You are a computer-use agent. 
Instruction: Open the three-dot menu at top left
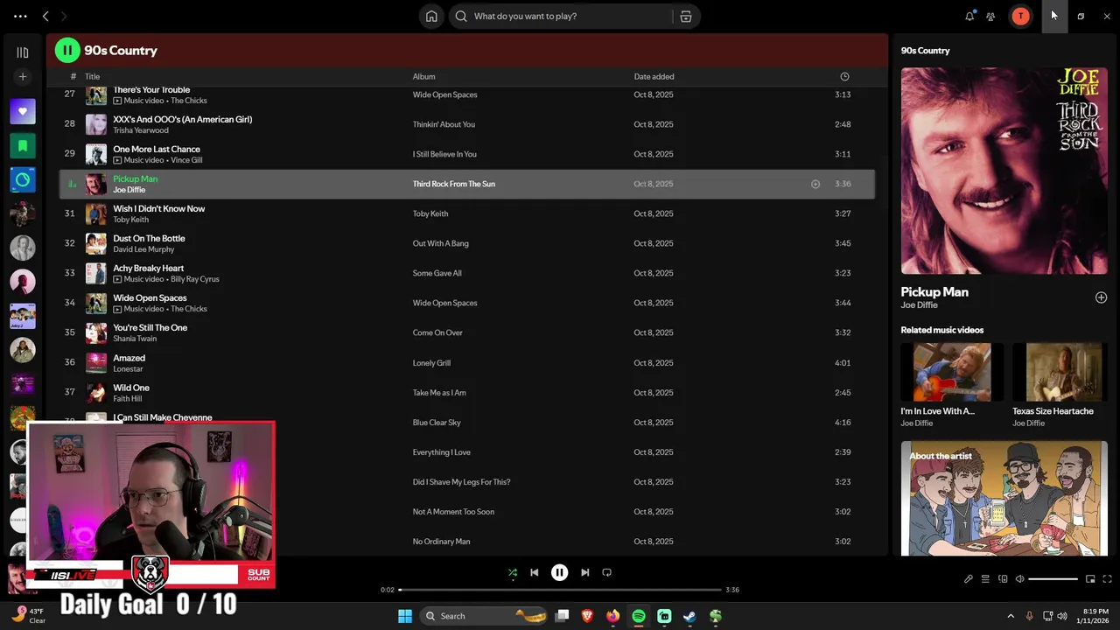tap(20, 16)
